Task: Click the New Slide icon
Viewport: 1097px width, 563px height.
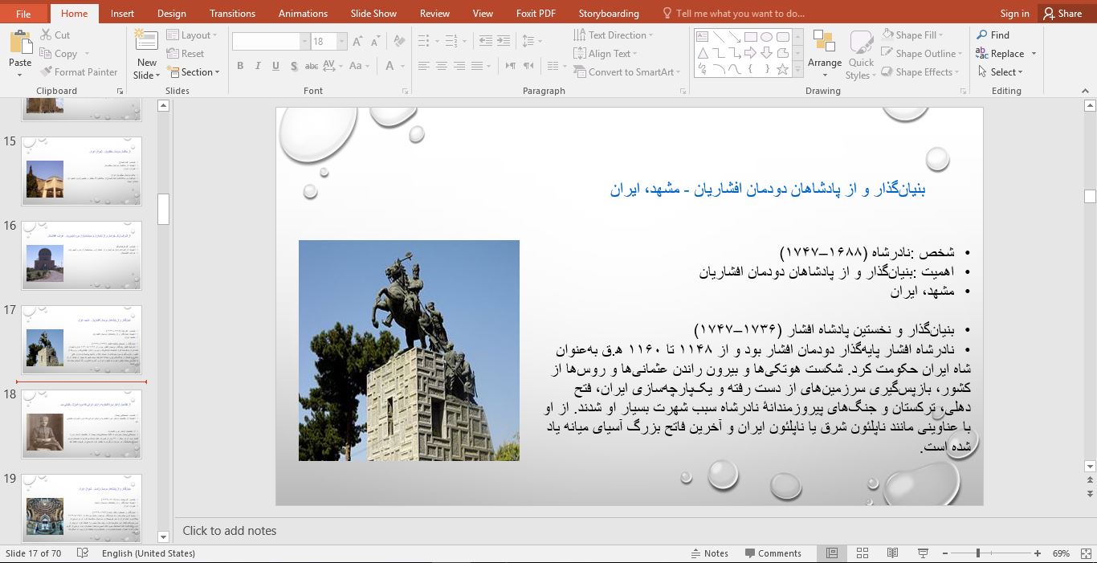Action: point(146,43)
